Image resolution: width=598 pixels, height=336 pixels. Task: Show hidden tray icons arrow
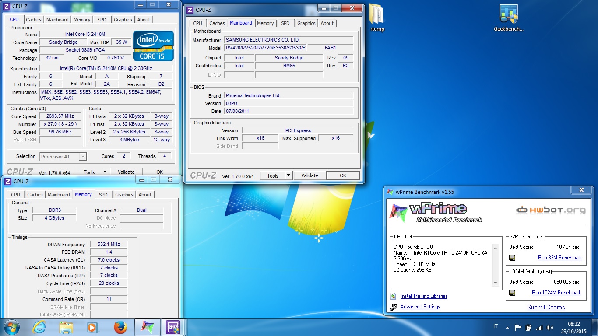point(508,327)
